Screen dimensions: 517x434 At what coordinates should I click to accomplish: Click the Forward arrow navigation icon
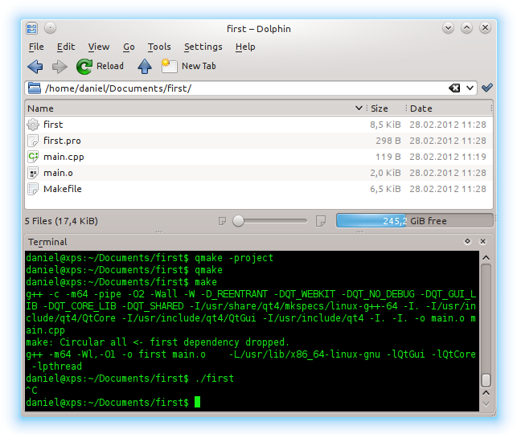59,66
